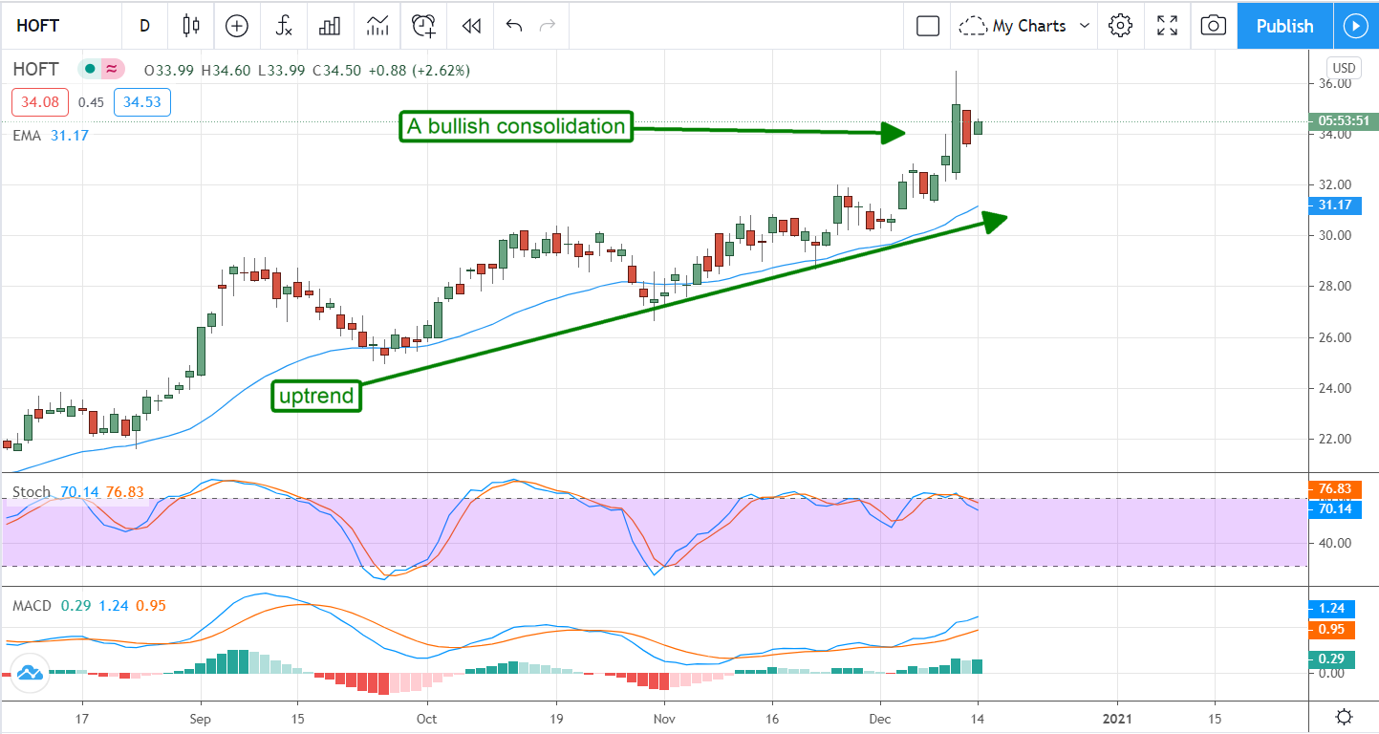The height and width of the screenshot is (734, 1379).
Task: Take a snapshot with the camera icon
Action: coord(1213,26)
